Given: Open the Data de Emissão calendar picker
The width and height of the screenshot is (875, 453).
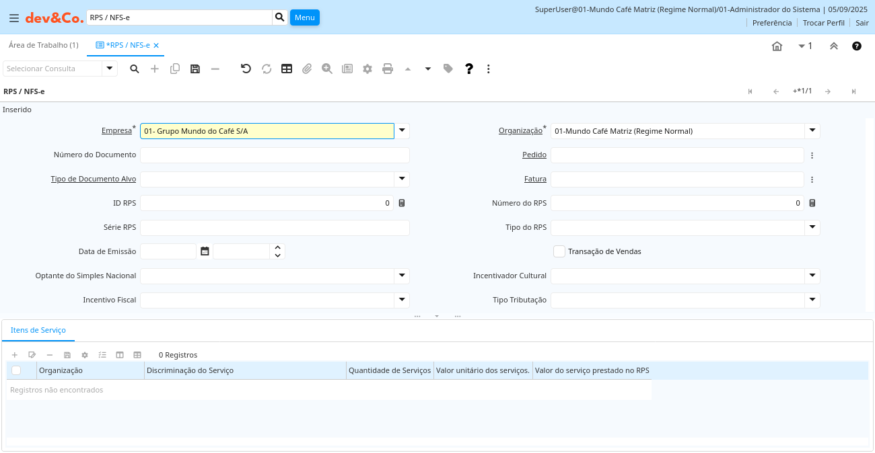Looking at the screenshot, I should coord(205,251).
